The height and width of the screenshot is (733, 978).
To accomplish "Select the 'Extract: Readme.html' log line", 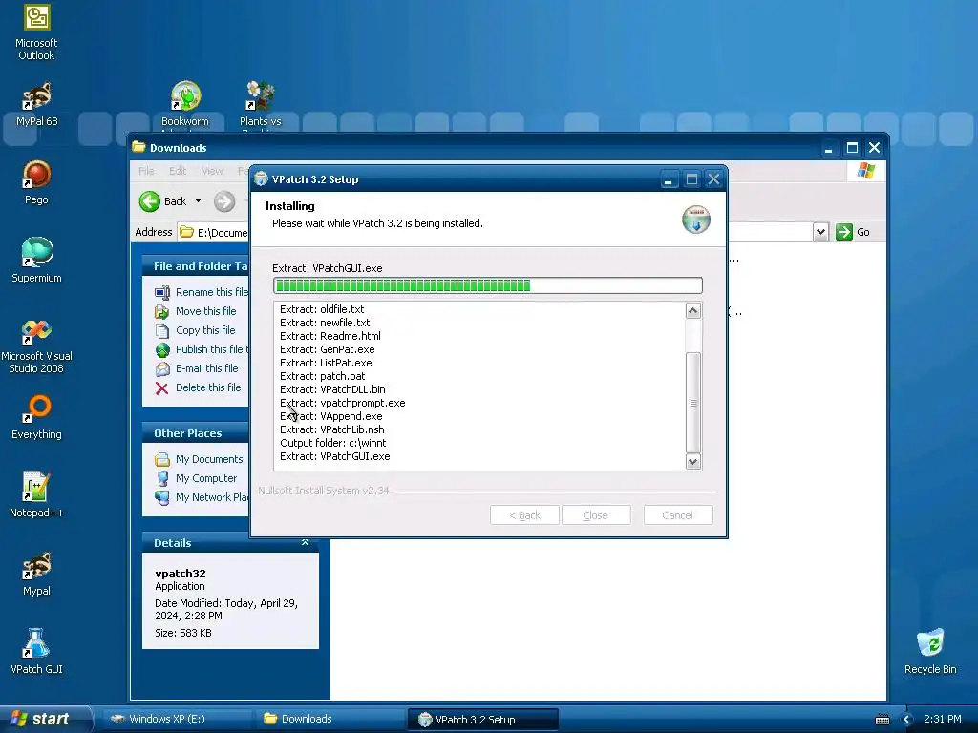I will click(x=330, y=336).
